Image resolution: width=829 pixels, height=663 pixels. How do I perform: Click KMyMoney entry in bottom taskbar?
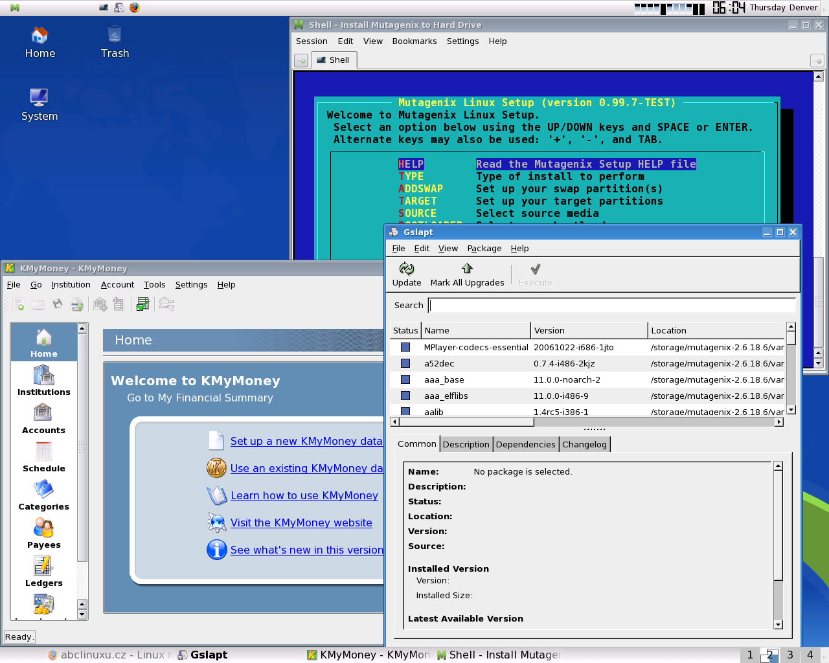369,655
